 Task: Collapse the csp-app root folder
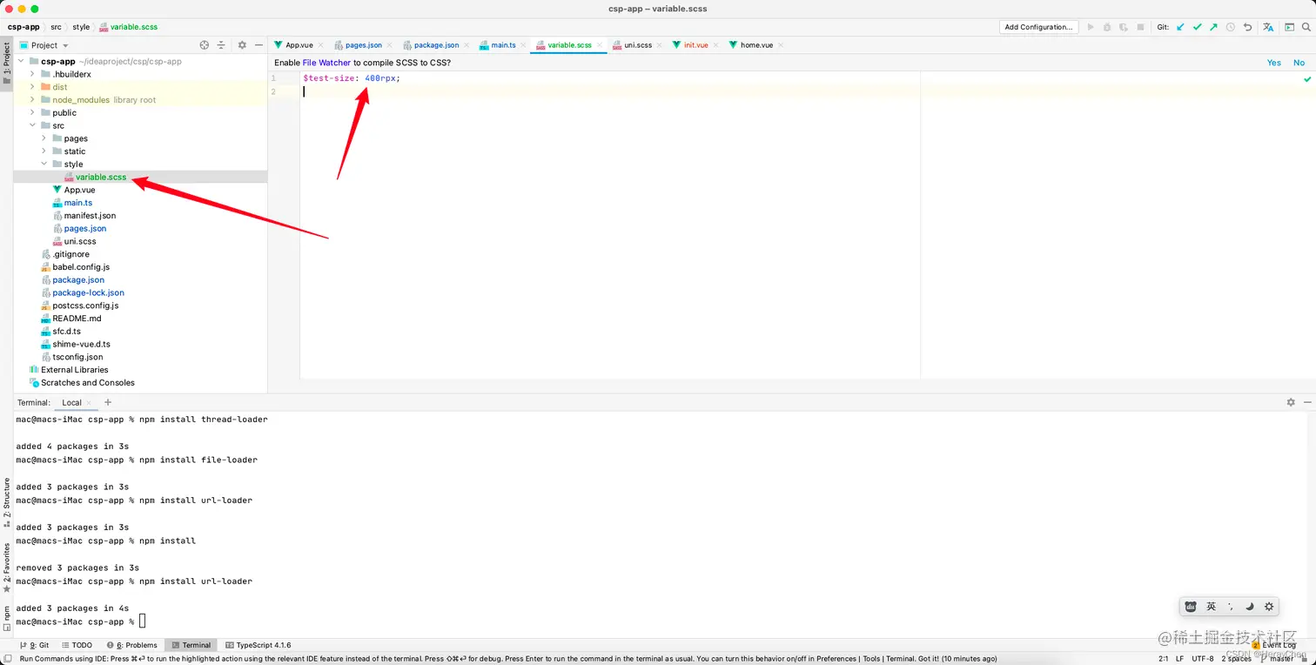pyautogui.click(x=21, y=62)
